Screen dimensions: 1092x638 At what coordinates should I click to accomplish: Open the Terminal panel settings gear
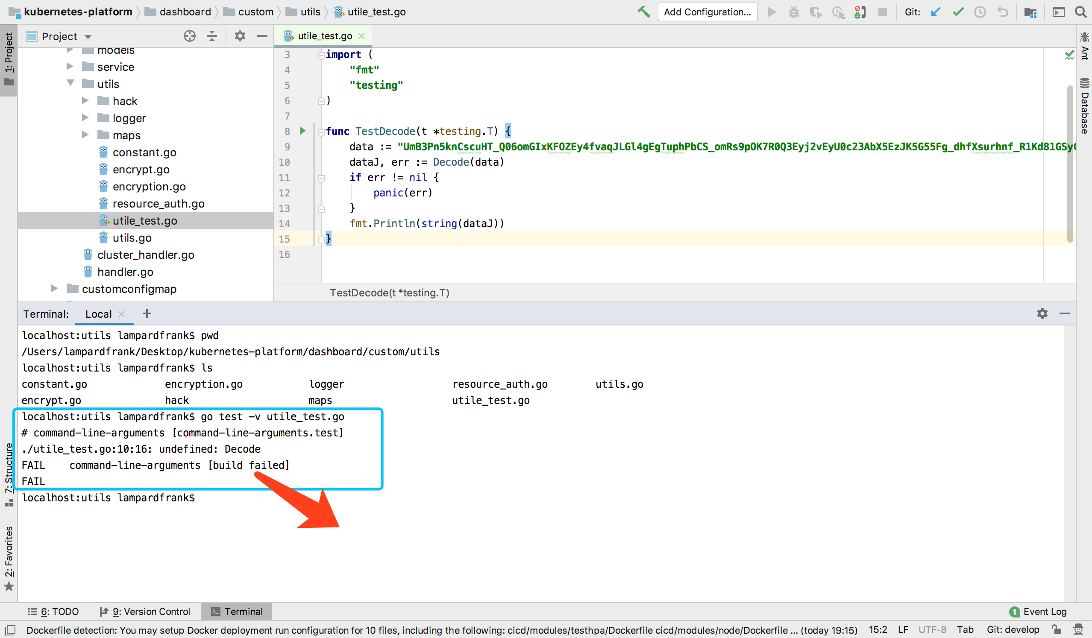coord(1042,313)
